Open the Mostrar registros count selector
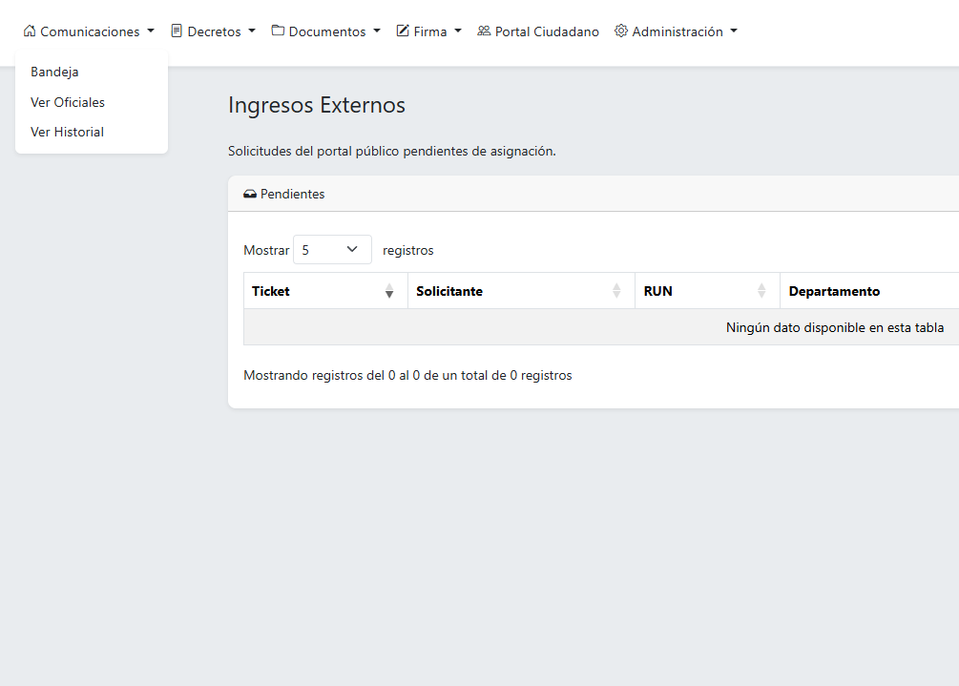The width and height of the screenshot is (959, 686). pos(332,250)
